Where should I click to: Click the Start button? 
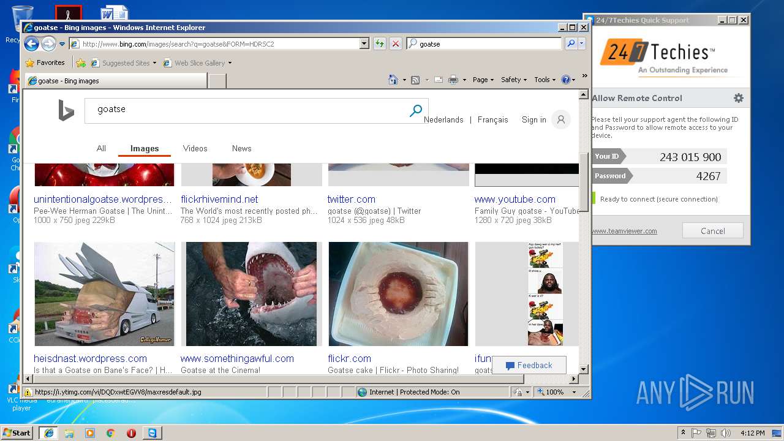tap(17, 433)
